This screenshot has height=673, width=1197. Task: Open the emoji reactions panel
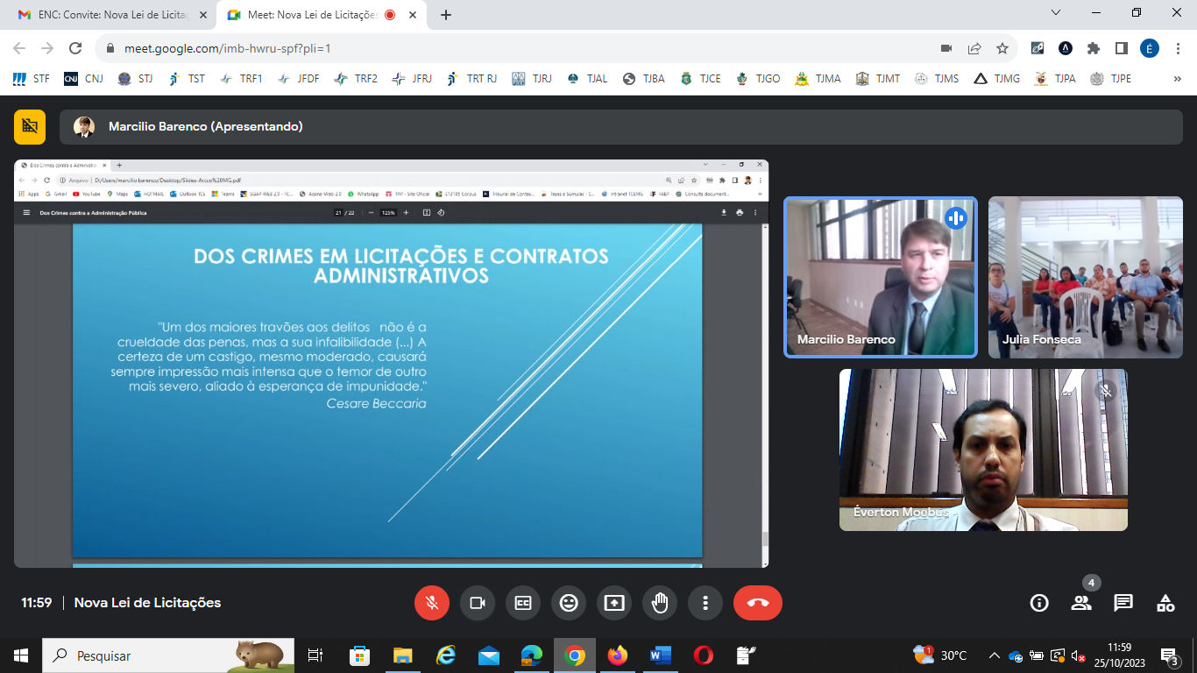(569, 603)
